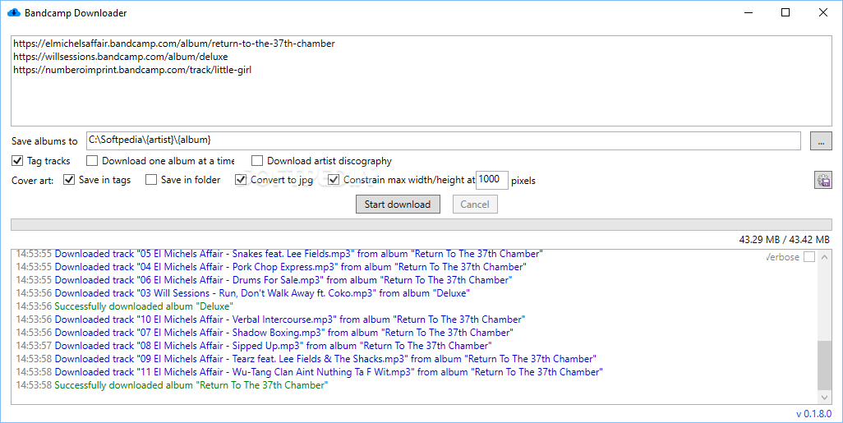Viewport: 843px width, 423px height.
Task: Click the numberoimprint track/little-girl URL line
Action: pyautogui.click(x=132, y=70)
